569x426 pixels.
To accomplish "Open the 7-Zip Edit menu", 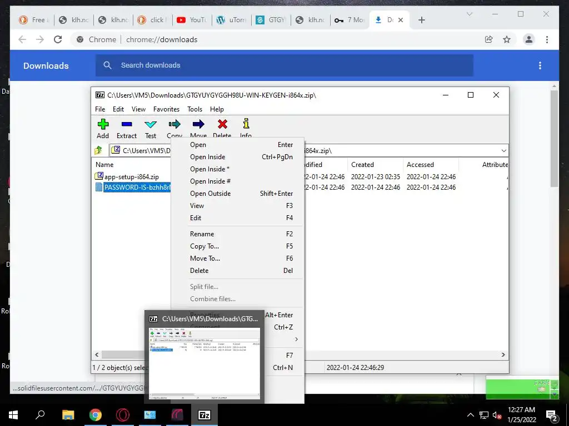I will [118, 109].
